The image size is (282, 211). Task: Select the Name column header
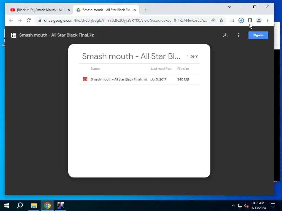coord(95,68)
